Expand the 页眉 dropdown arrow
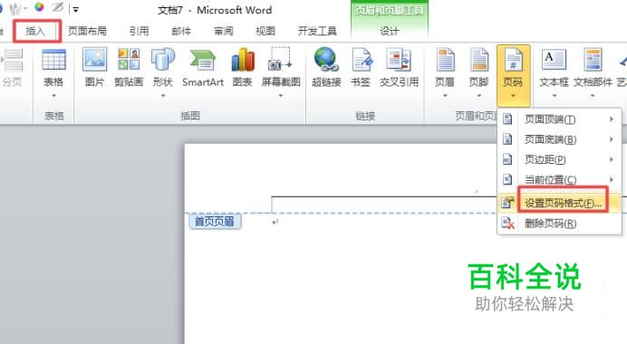 [x=445, y=96]
